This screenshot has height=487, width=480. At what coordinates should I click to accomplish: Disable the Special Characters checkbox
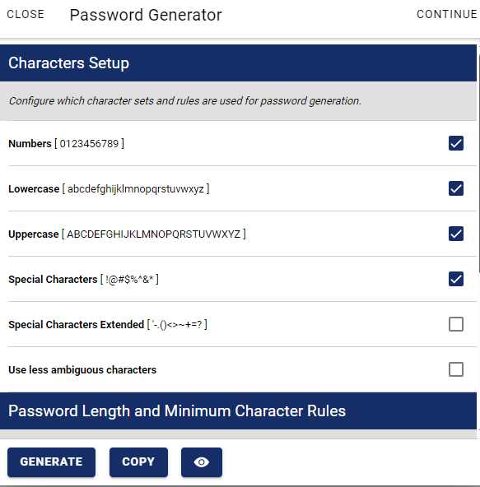pyautogui.click(x=456, y=279)
